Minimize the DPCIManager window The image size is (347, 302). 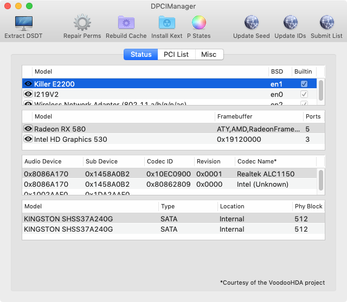pyautogui.click(x=18, y=6)
